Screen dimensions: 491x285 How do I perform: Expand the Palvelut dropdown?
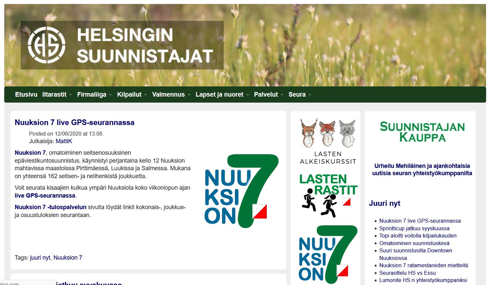(x=266, y=94)
